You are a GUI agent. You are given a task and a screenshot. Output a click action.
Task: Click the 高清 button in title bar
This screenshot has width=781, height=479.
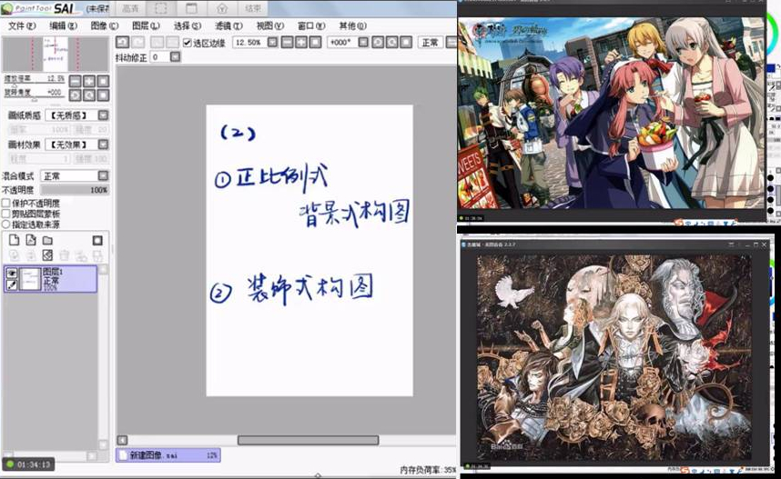coord(130,8)
